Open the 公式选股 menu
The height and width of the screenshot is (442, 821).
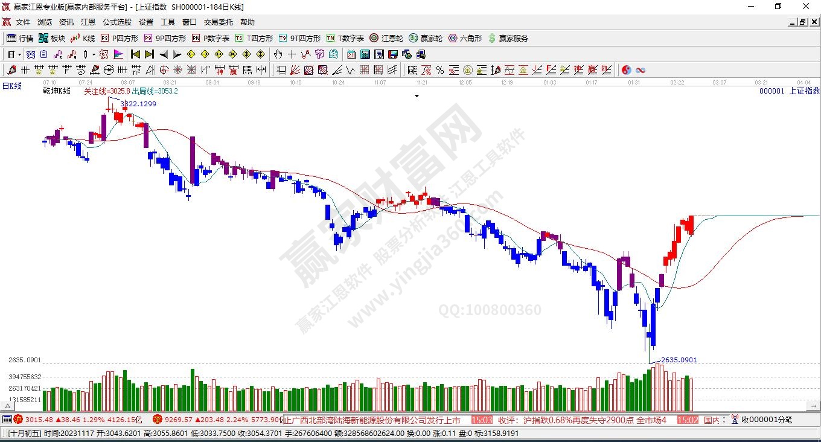click(117, 22)
